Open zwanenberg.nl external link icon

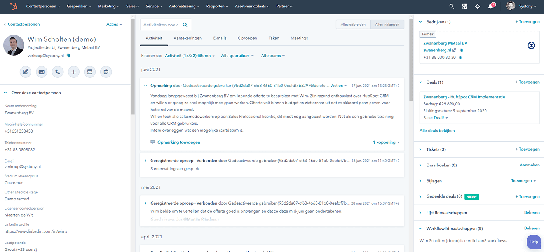tap(454, 50)
